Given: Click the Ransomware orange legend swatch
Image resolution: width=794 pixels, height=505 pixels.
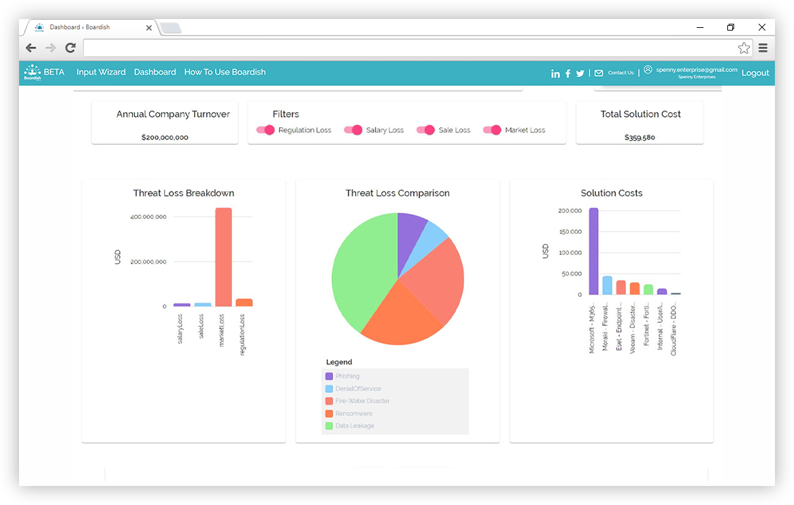Looking at the screenshot, I should point(329,413).
